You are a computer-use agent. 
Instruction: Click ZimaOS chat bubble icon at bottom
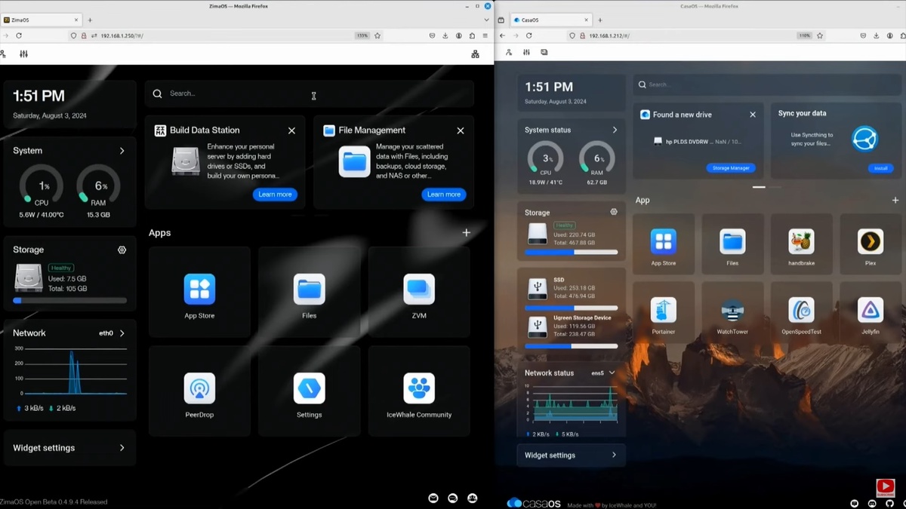[x=453, y=498]
